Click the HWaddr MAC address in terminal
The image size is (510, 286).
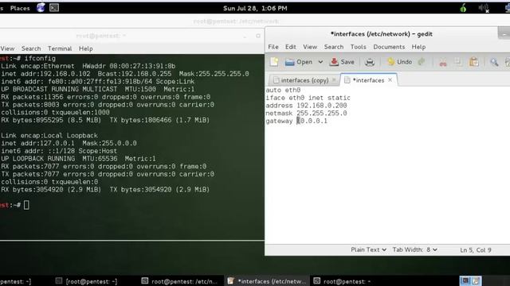tap(143, 66)
